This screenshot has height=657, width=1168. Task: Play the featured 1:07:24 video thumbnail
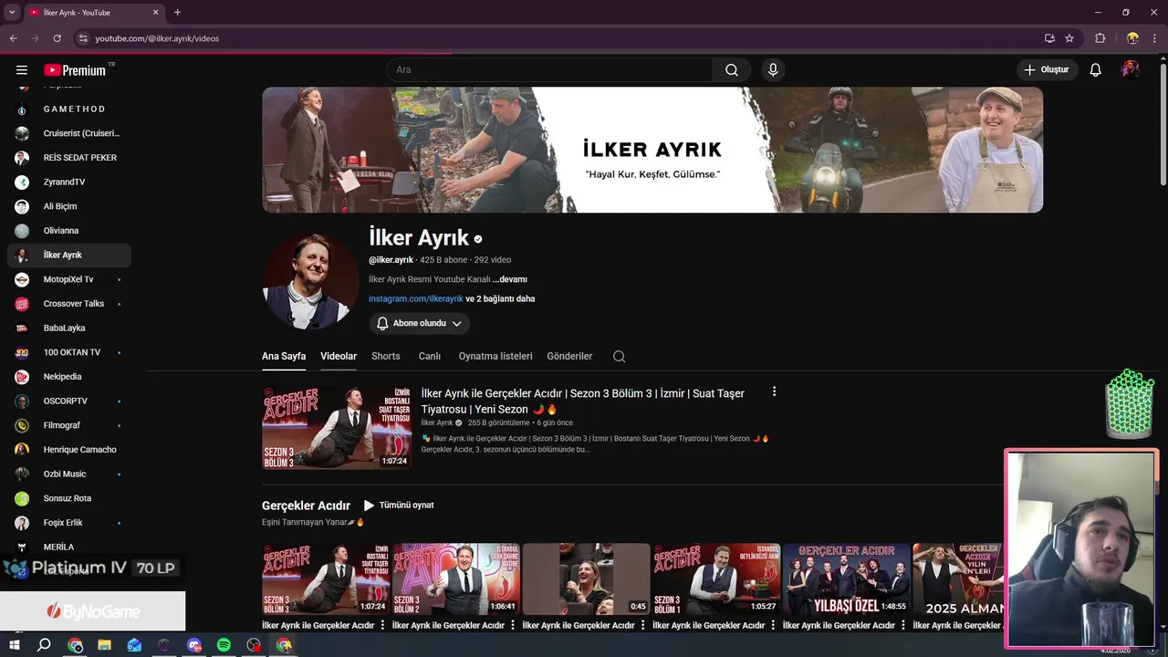pos(337,427)
